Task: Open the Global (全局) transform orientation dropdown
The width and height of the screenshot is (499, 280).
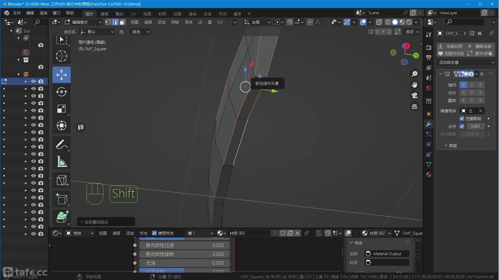Action: (257, 22)
